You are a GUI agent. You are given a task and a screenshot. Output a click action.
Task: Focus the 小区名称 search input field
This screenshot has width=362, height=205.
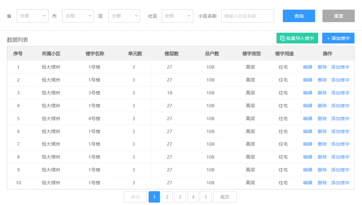pyautogui.click(x=247, y=16)
